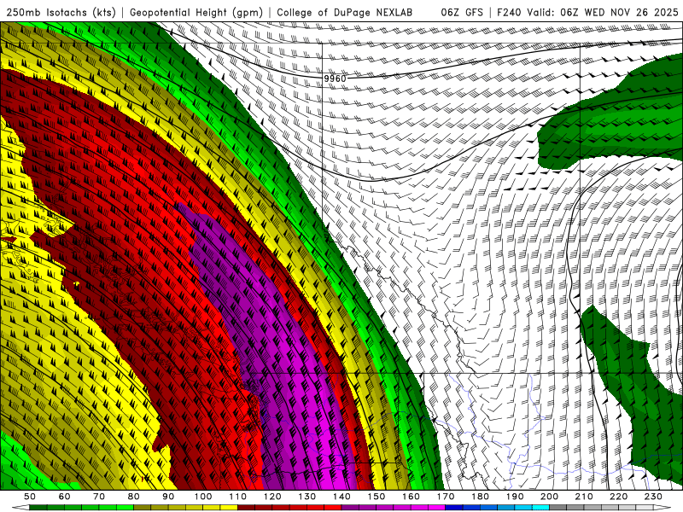Select the darkest maroon swatch in the legend
This screenshot has width=683, height=512.
(246, 508)
